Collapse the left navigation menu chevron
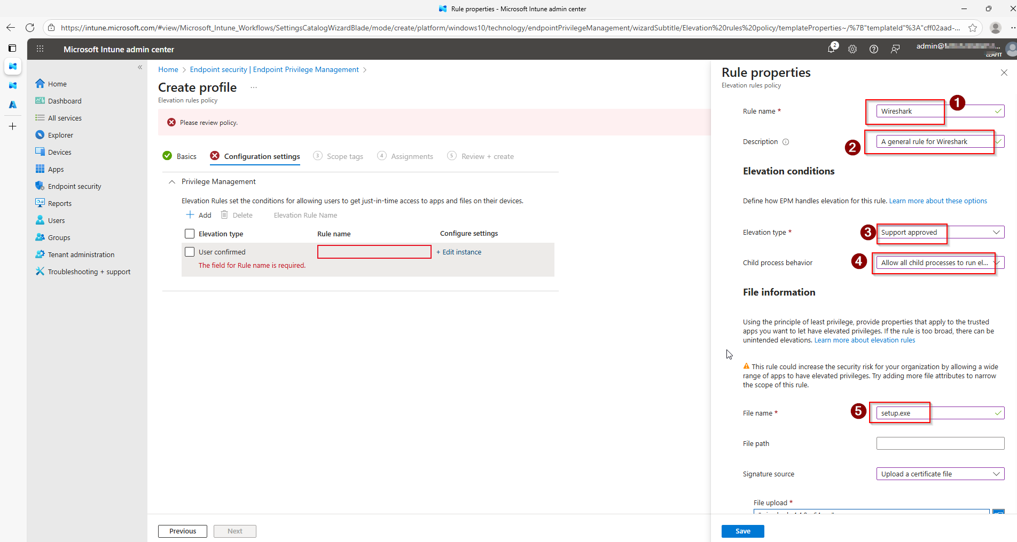Viewport: 1017px width, 542px height. pos(140,67)
